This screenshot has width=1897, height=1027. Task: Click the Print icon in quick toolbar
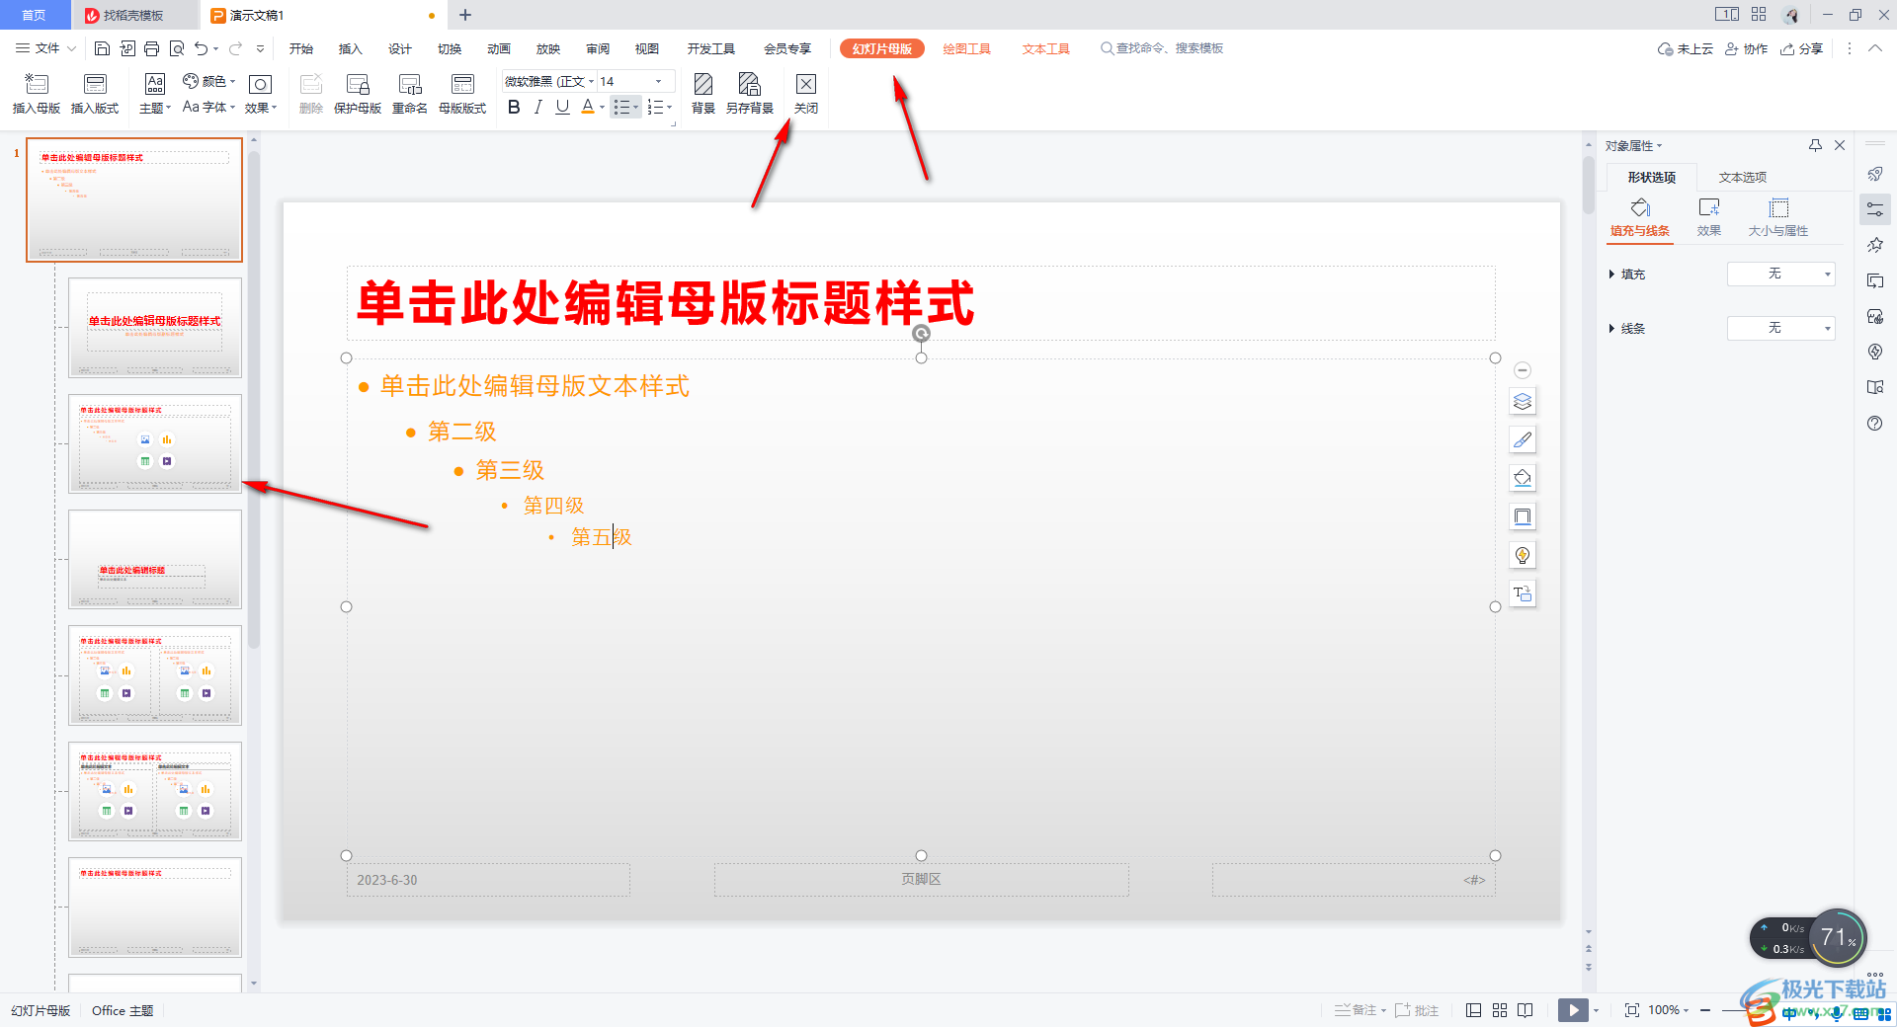coord(151,48)
